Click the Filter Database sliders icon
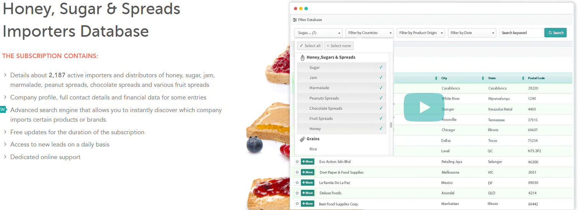Image resolution: width=581 pixels, height=210 pixels. pos(295,20)
